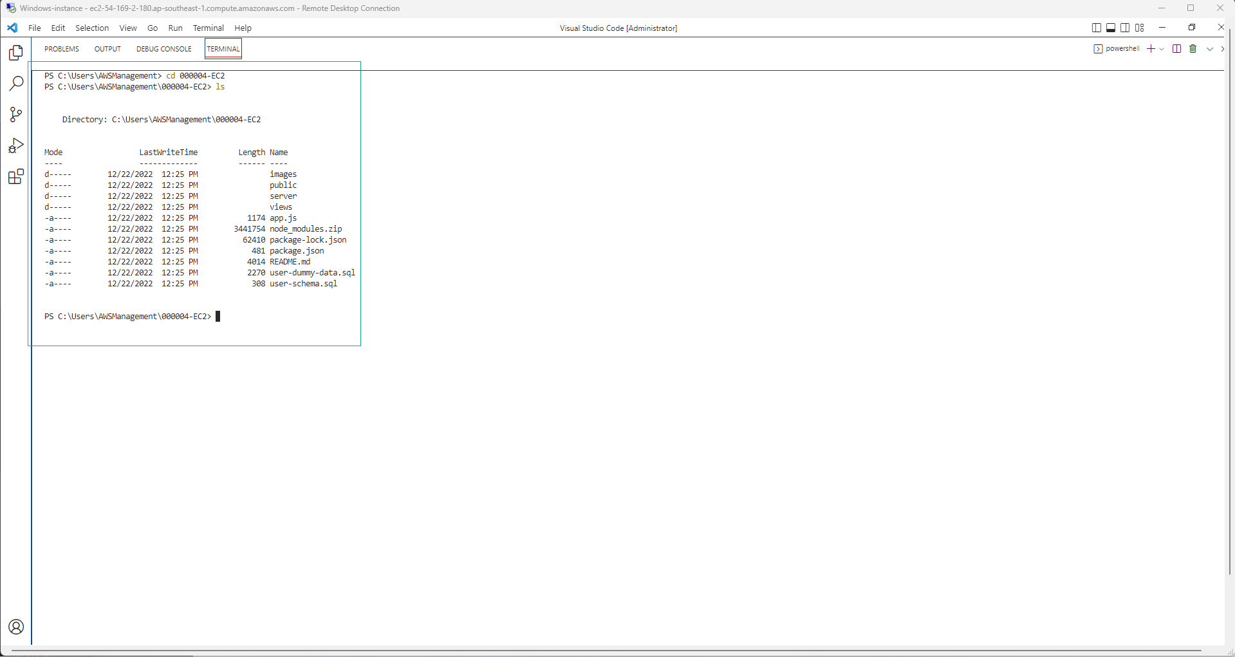Open the Selection menu
Viewport: 1235px width, 657px height.
[92, 28]
